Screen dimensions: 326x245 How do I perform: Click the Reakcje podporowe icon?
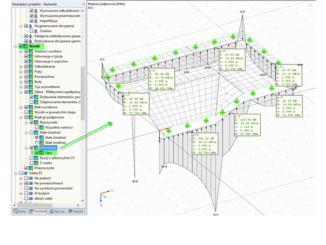(x=31, y=117)
